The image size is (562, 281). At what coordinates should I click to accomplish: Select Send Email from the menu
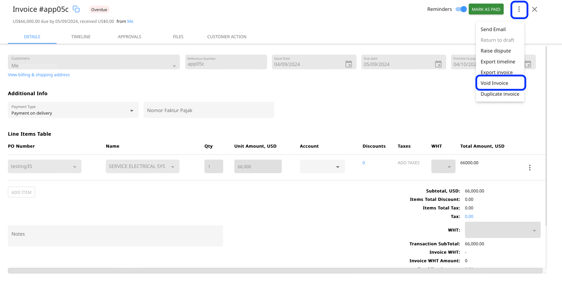(493, 29)
